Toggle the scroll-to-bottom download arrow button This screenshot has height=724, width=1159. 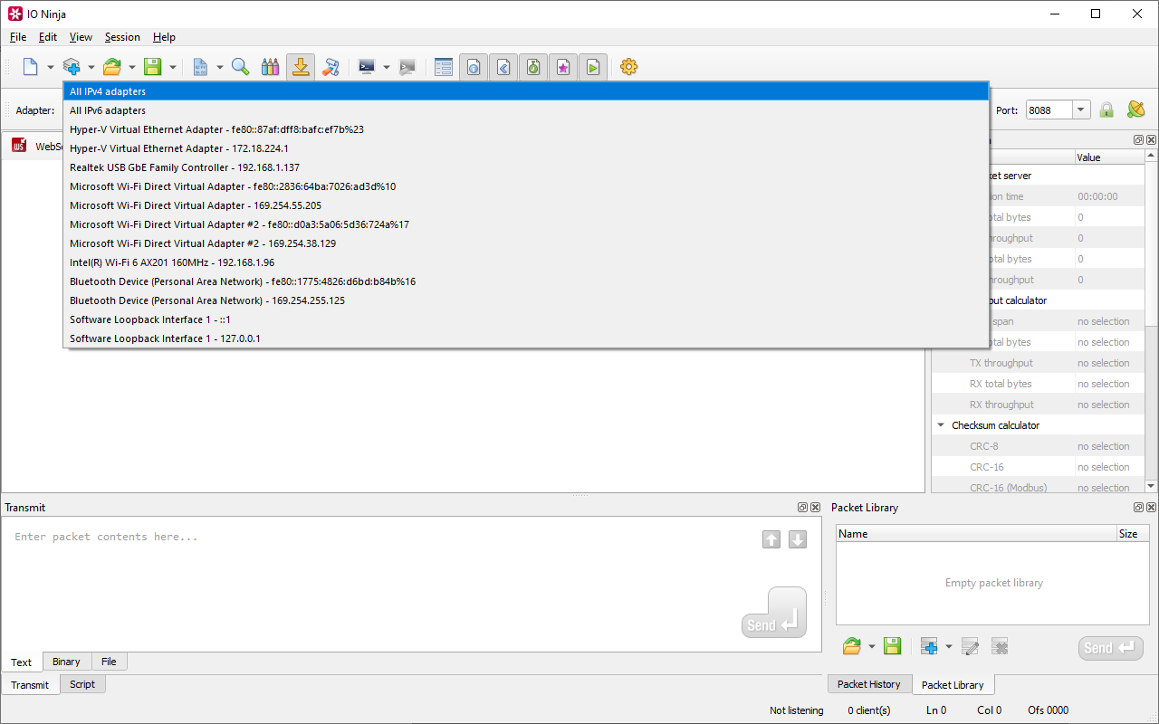click(301, 67)
